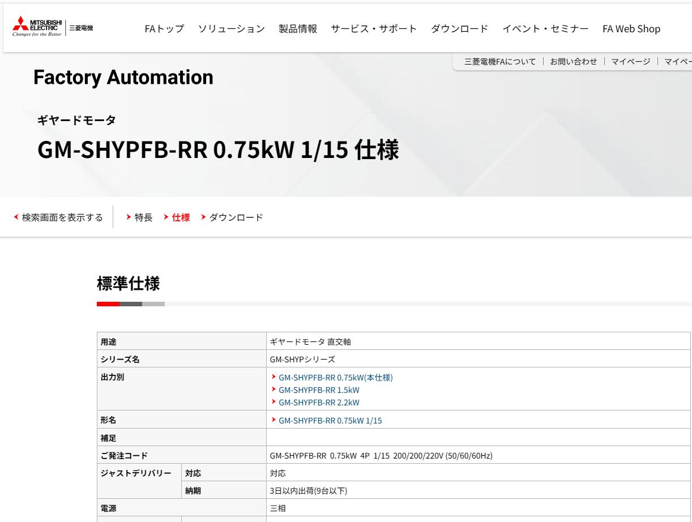Click the お問い合わせ link
The height and width of the screenshot is (522, 692).
573,62
